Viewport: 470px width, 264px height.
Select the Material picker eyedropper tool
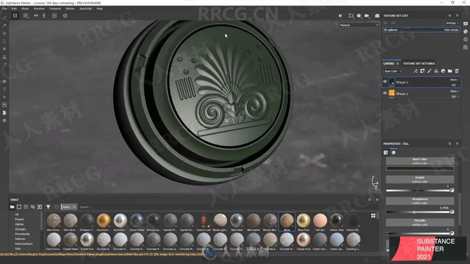coord(4,65)
